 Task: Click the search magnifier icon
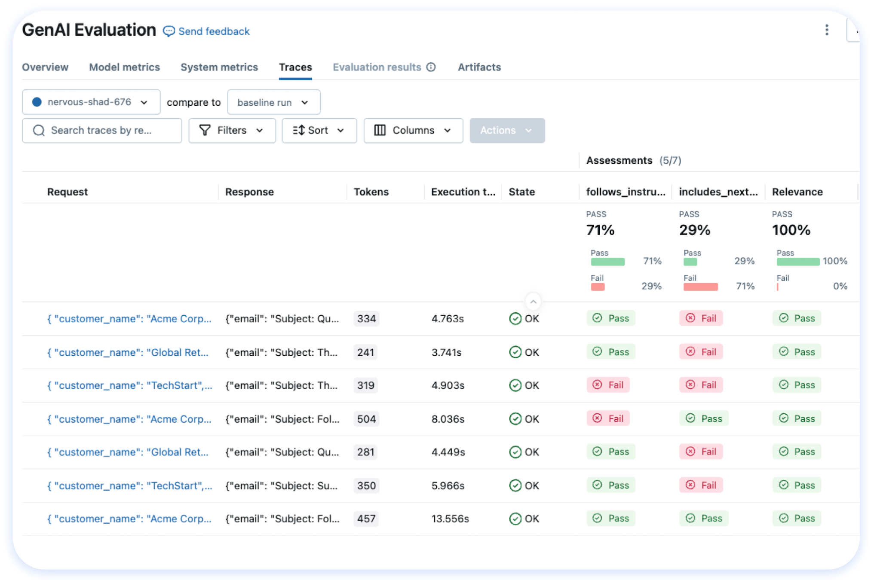click(x=39, y=131)
